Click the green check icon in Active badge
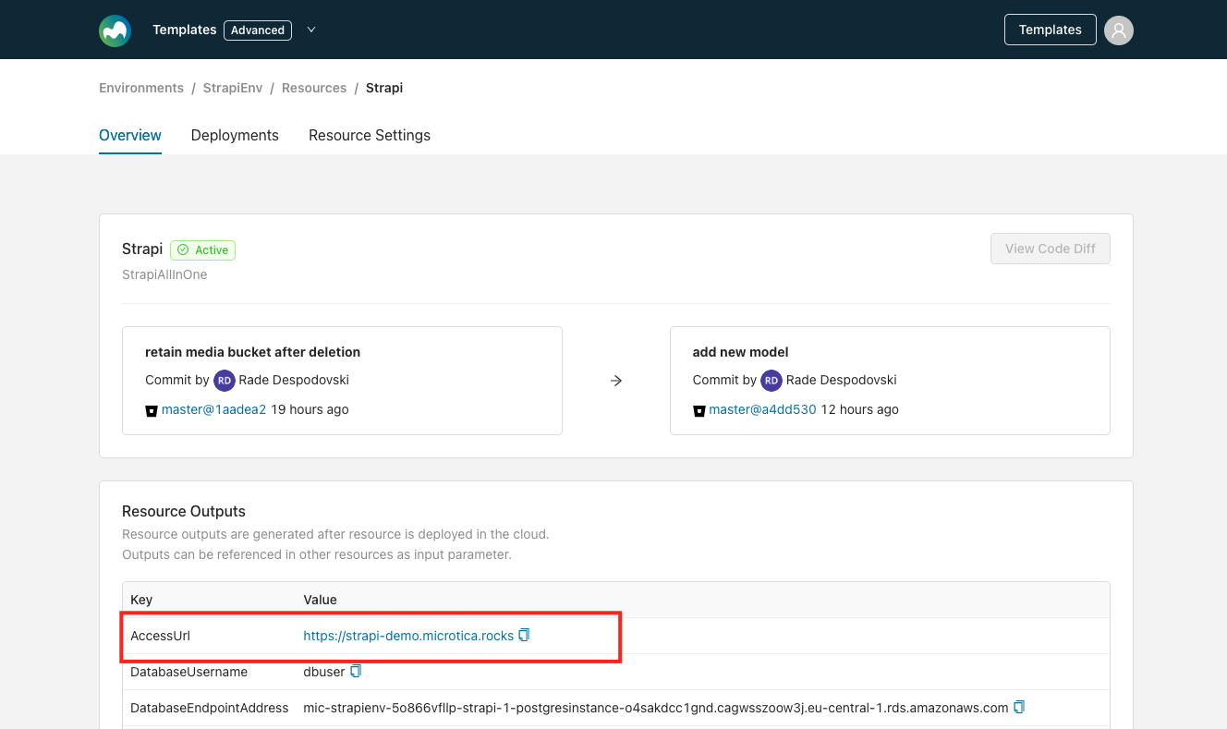Screen dimensions: 1227x729 tap(183, 250)
